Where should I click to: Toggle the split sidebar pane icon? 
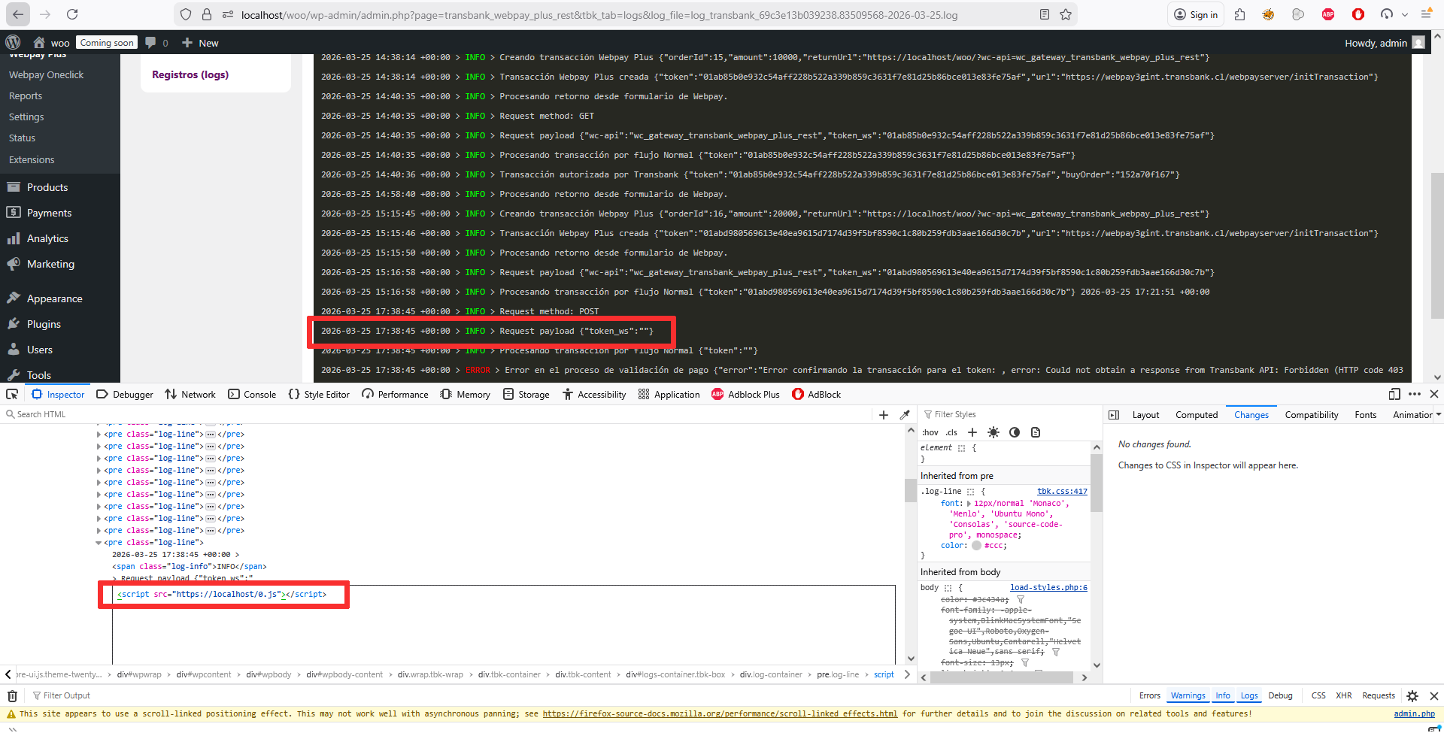(1114, 415)
